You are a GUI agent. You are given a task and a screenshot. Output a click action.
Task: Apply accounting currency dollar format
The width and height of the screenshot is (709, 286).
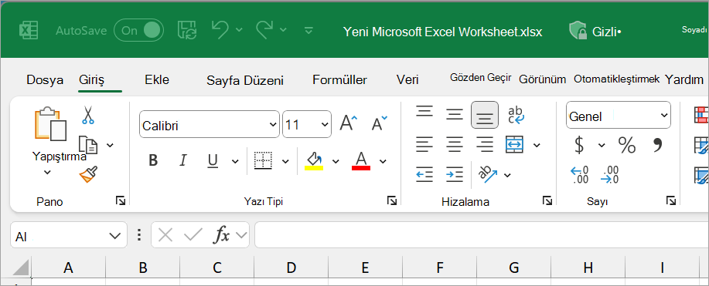[579, 145]
